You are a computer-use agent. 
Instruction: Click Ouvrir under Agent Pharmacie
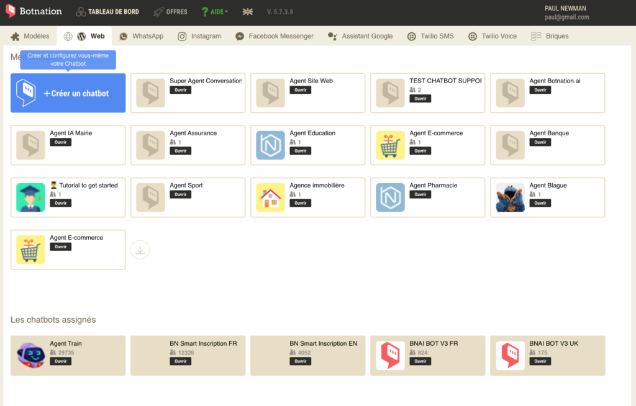pos(420,195)
